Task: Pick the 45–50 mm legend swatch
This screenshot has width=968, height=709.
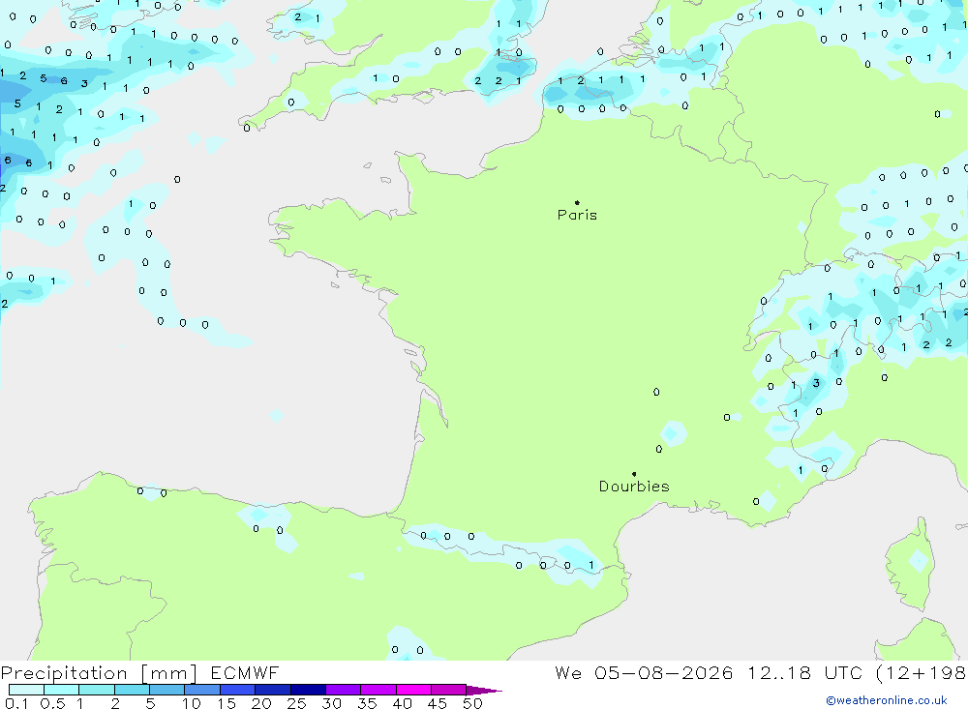Action: point(449,690)
